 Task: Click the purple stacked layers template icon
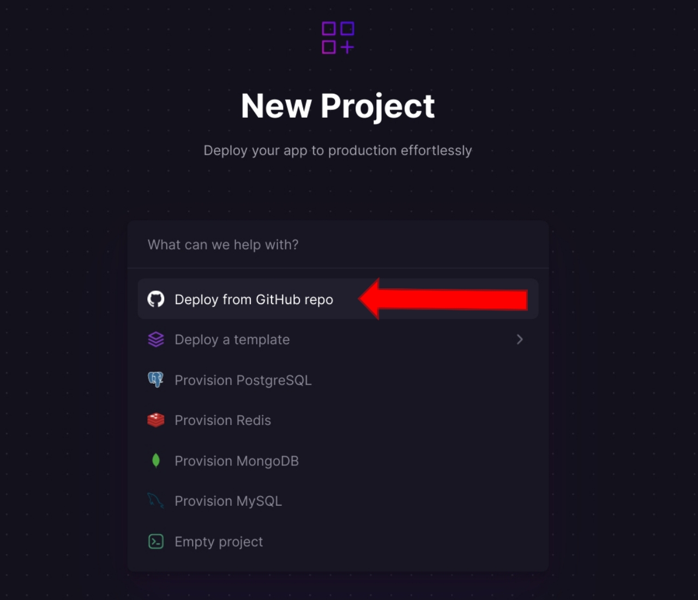click(156, 340)
